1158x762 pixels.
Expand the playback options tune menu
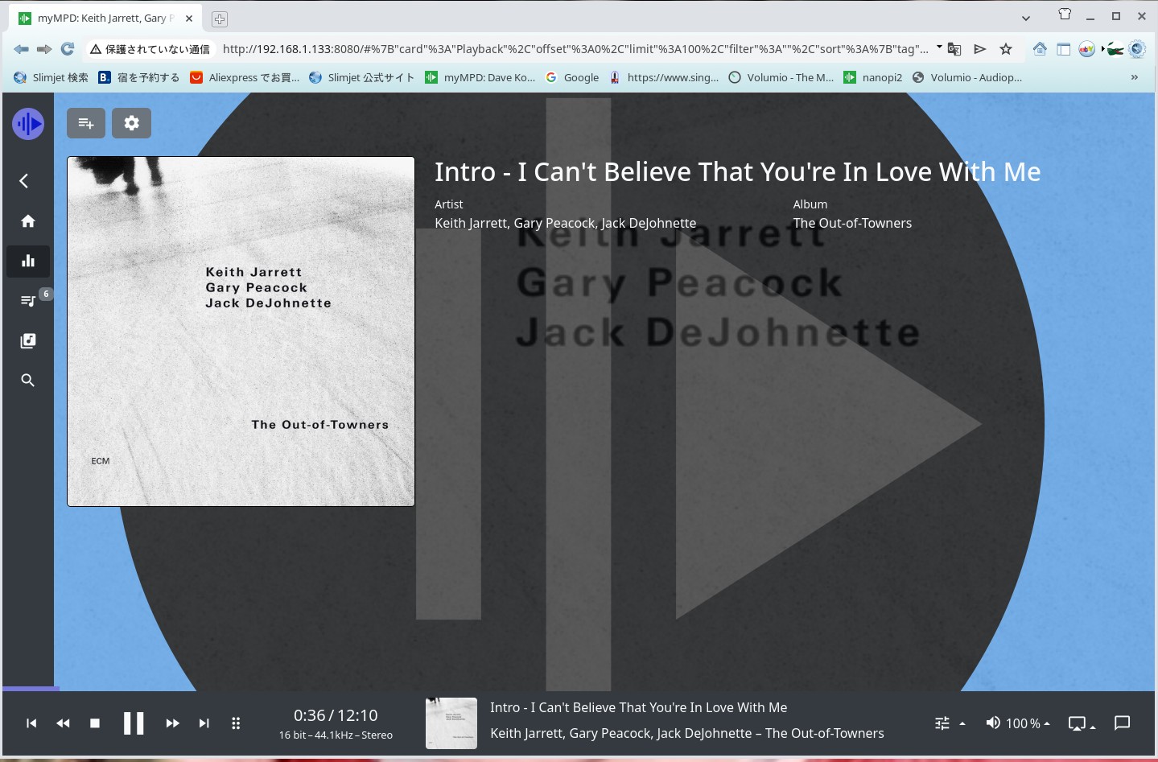[950, 723]
